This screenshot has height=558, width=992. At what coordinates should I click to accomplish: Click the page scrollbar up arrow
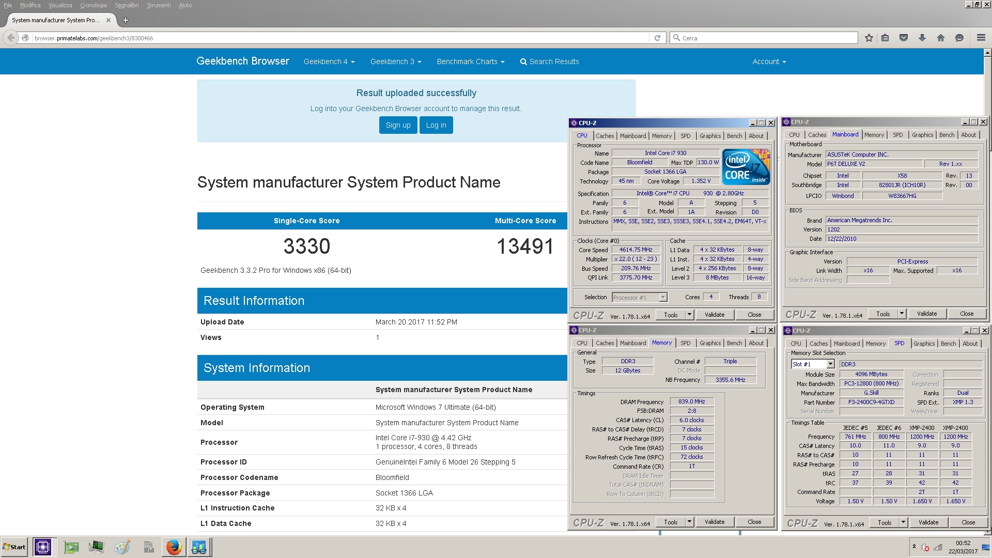point(987,53)
